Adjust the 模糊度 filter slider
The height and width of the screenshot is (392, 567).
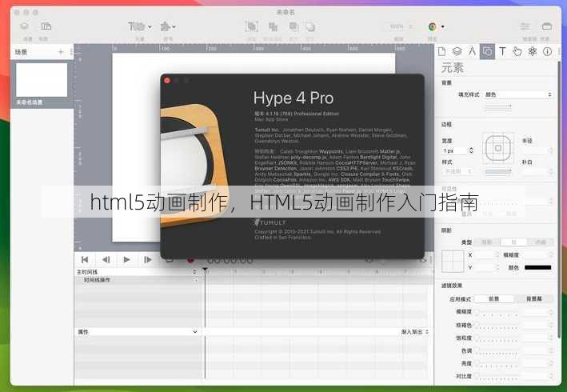(497, 313)
